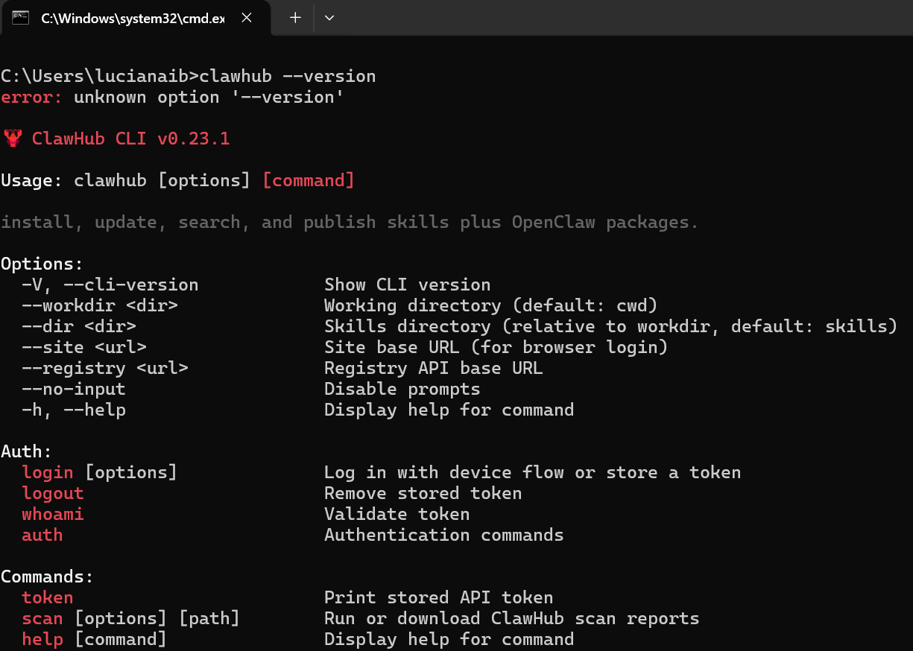Click the typed 'clawhub --version' command

tap(288, 76)
